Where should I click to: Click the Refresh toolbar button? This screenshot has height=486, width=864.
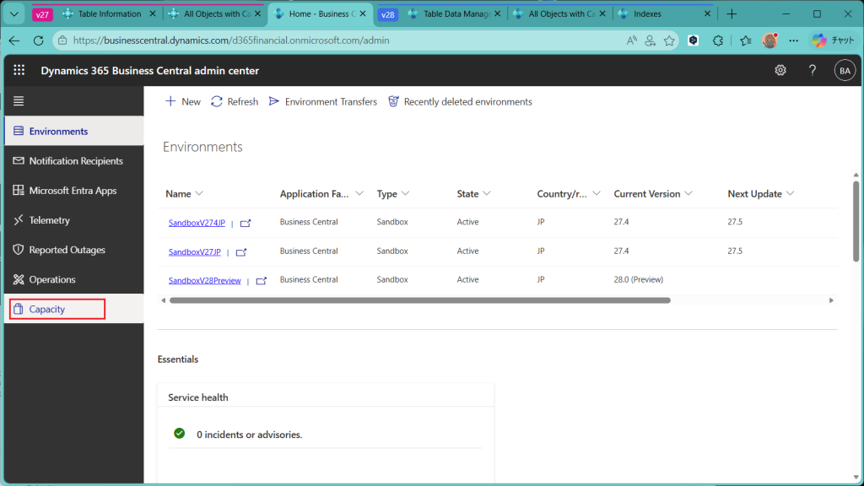(x=235, y=101)
